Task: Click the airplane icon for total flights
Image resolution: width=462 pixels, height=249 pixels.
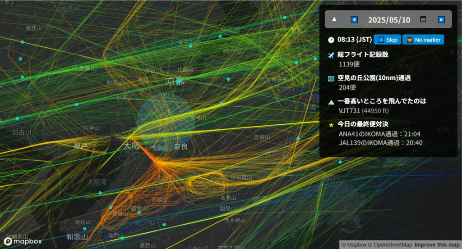Action: [331, 55]
